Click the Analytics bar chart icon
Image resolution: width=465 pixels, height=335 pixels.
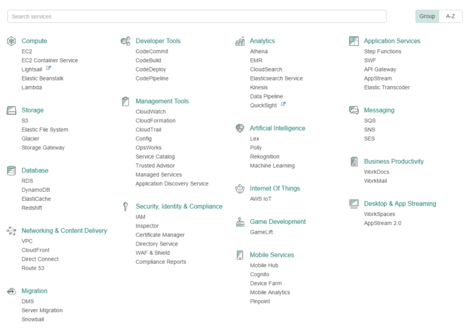240,41
